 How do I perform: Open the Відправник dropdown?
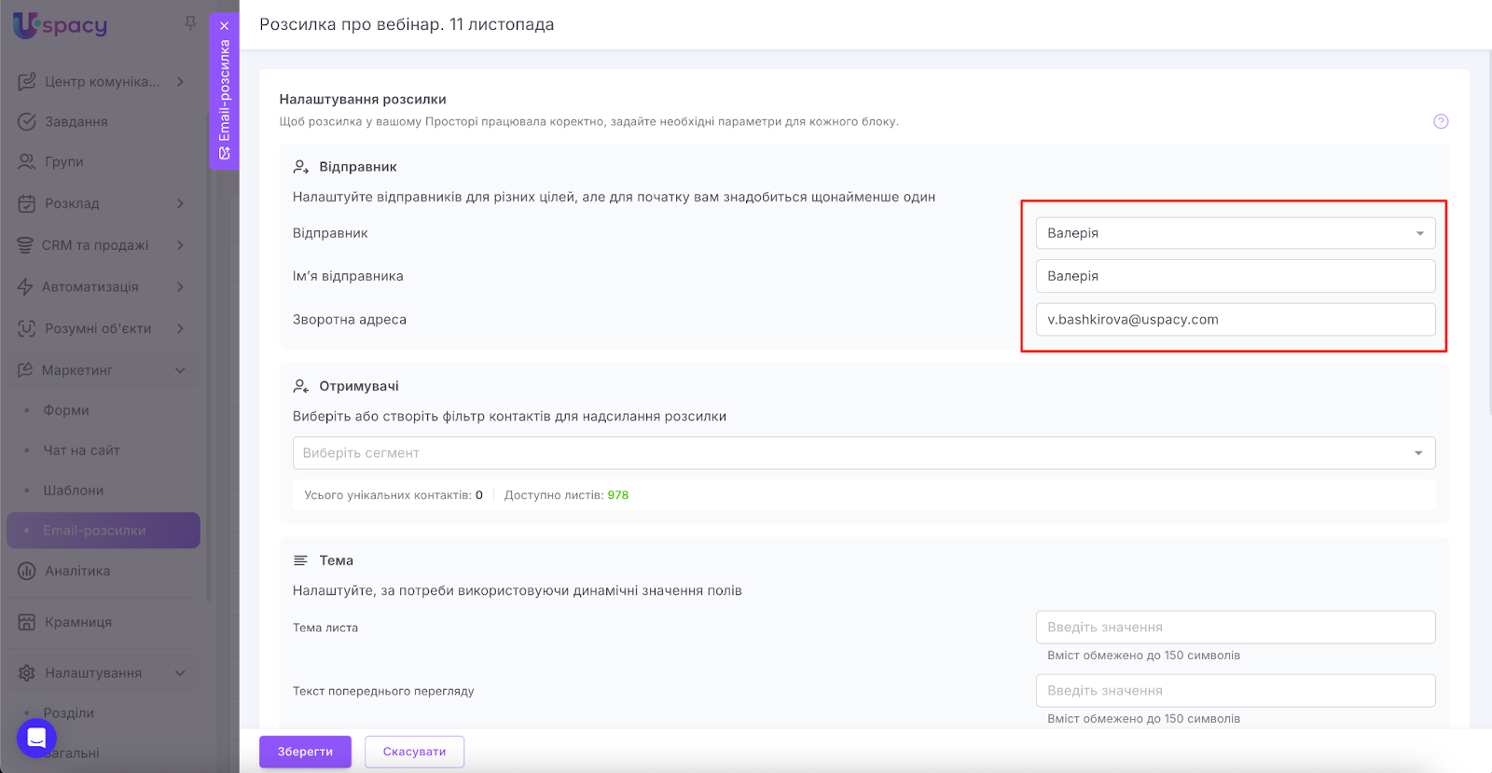[1235, 233]
